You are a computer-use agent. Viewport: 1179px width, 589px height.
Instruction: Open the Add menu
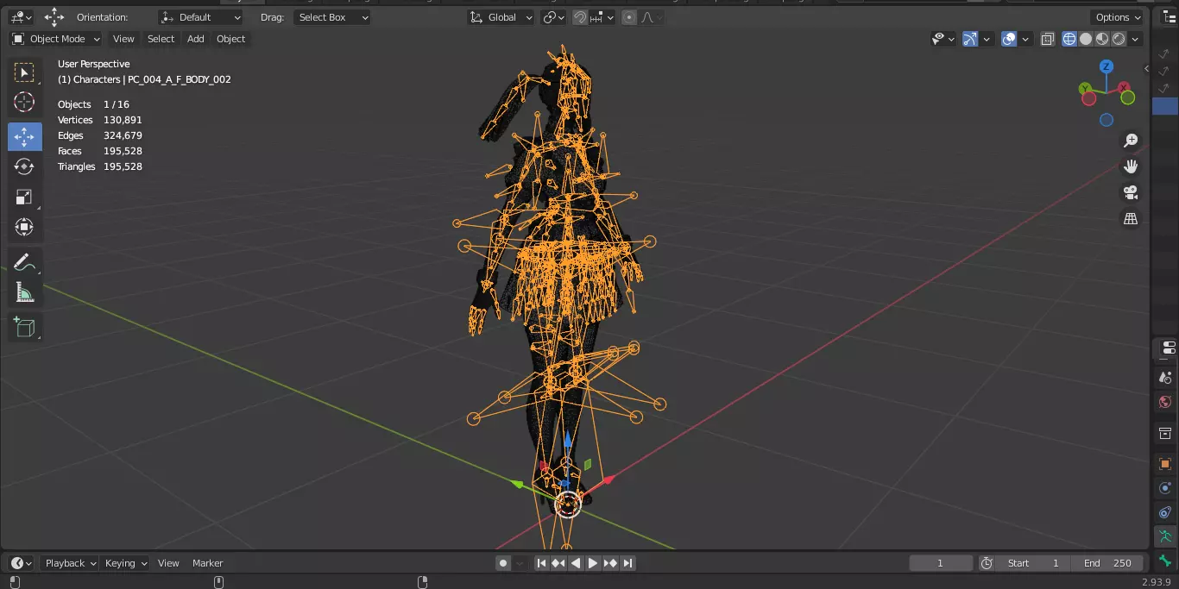tap(196, 39)
